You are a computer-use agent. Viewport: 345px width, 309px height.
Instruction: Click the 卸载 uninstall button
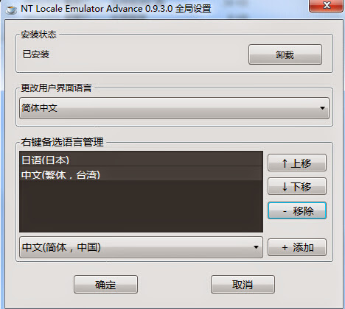(x=285, y=54)
